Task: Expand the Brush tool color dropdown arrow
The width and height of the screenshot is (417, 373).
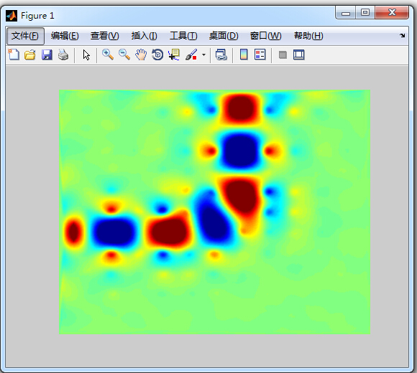Action: (203, 55)
